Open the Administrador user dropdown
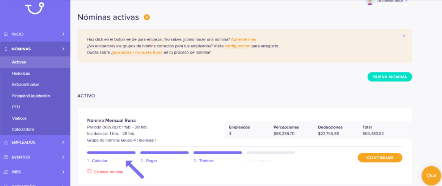The height and width of the screenshot is (186, 442). point(406,1)
